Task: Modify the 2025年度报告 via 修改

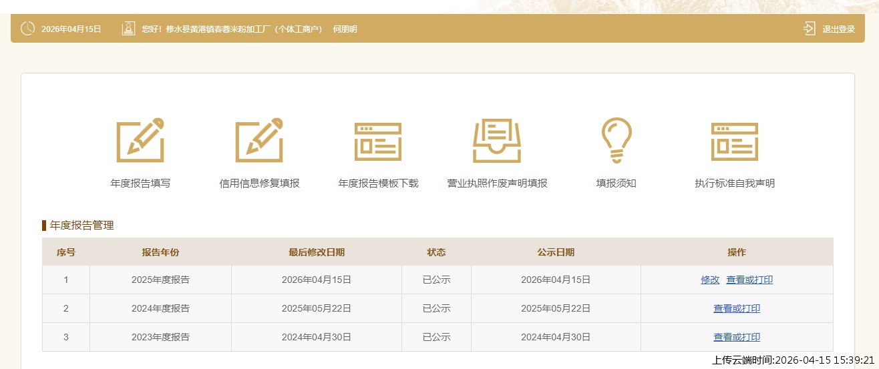Action: (x=710, y=280)
